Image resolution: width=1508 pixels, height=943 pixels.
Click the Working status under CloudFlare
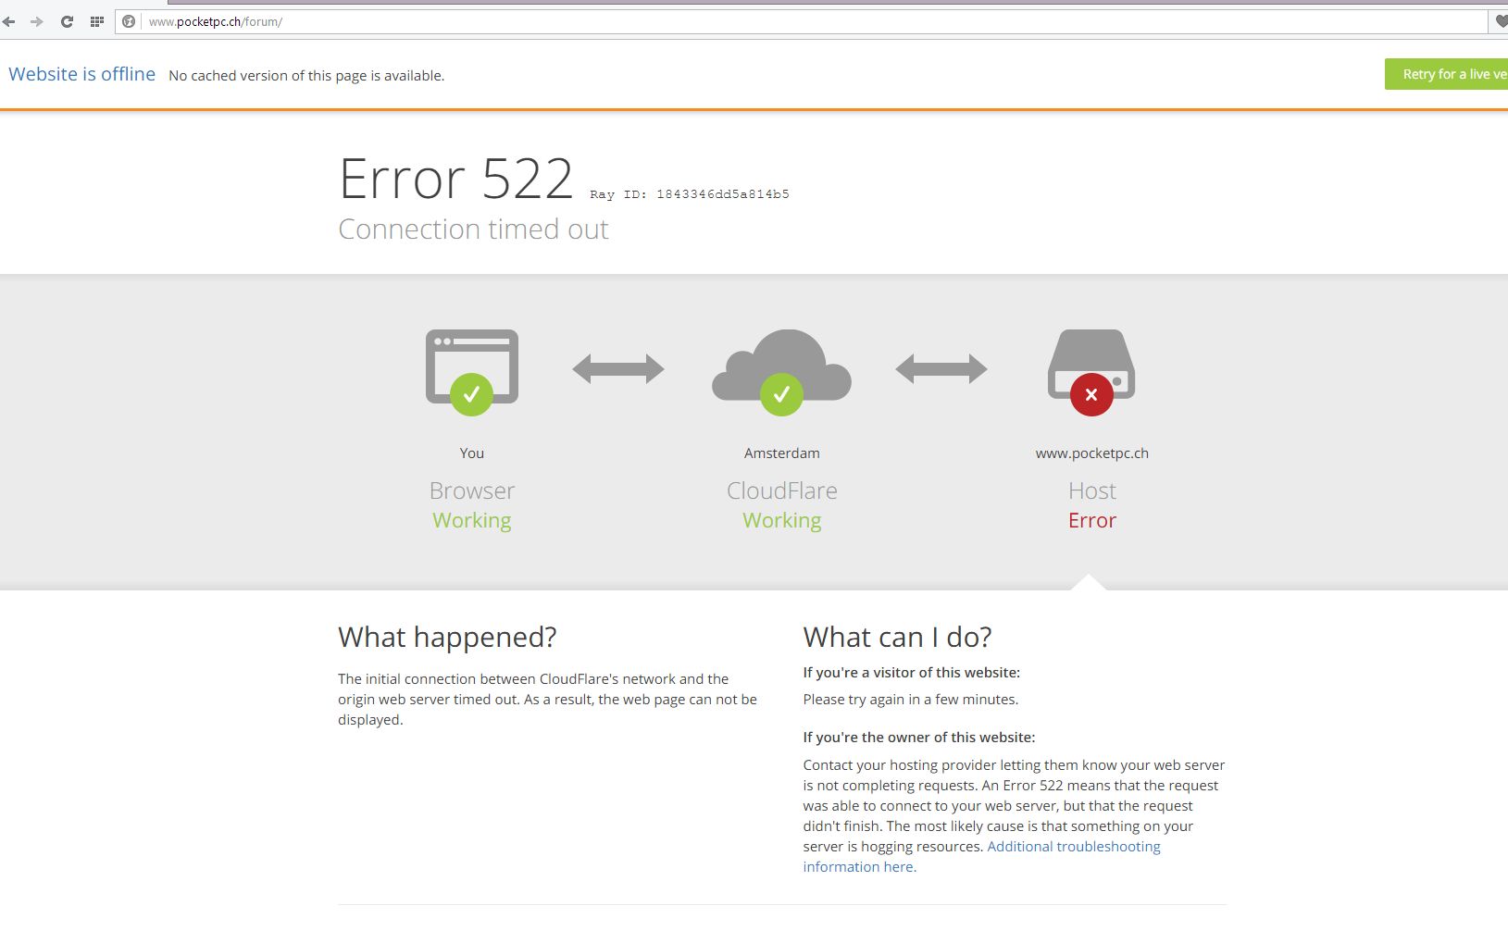point(782,520)
